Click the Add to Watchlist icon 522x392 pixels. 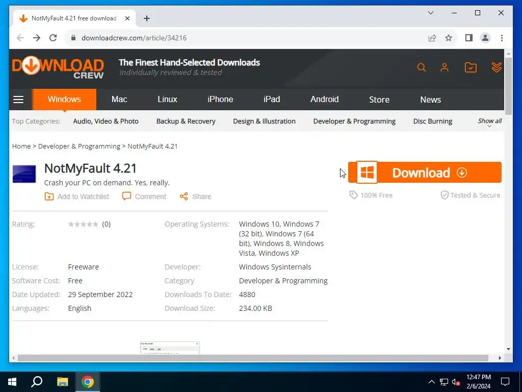49,197
